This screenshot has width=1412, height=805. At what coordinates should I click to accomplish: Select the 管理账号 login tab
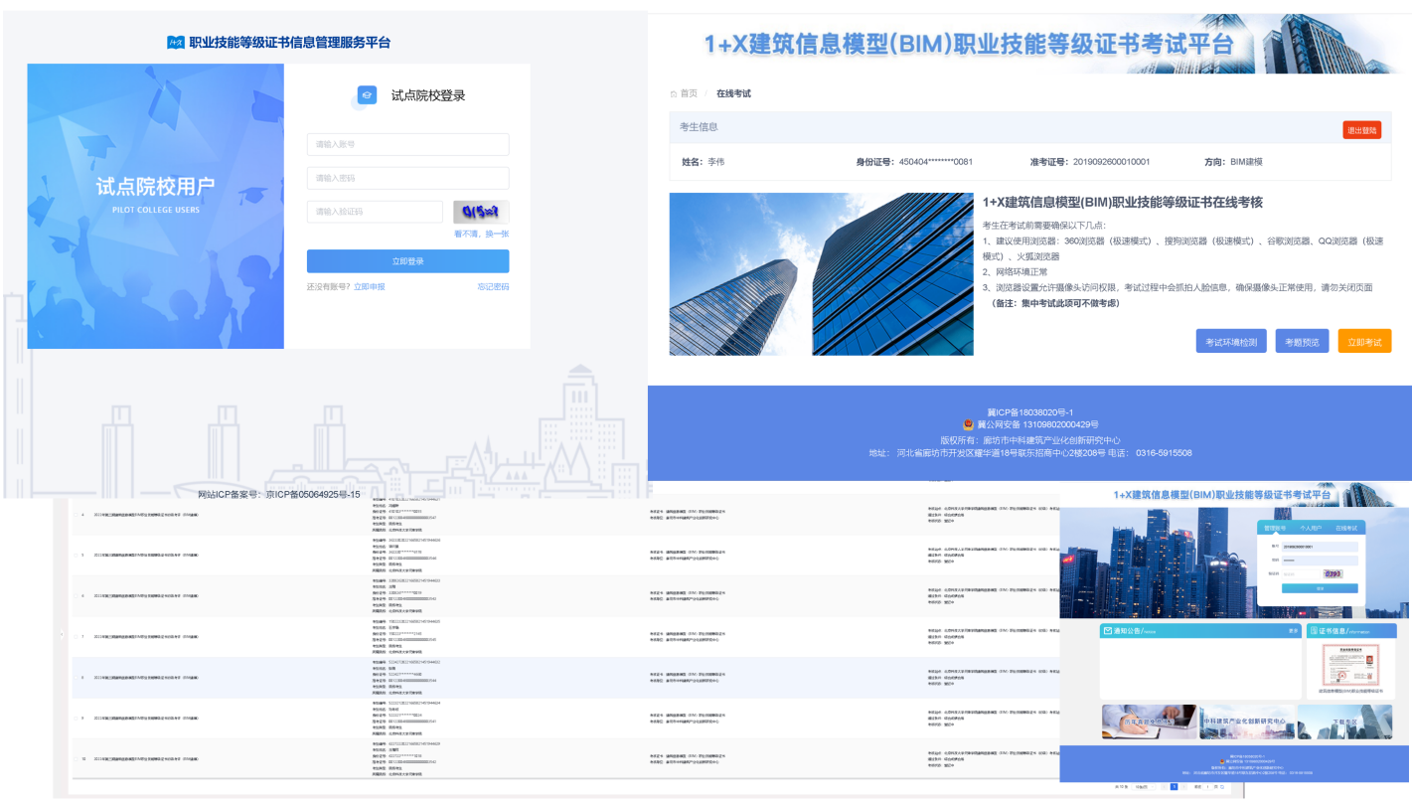(1274, 528)
